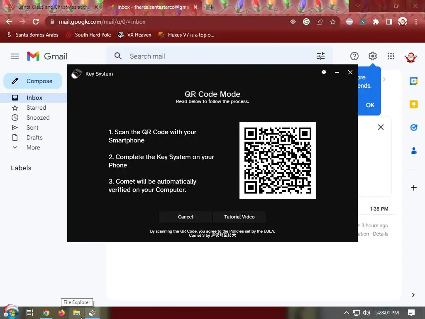Open Task View on taskbar
Image resolution: width=425 pixels, height=319 pixels.
pyautogui.click(x=29, y=313)
